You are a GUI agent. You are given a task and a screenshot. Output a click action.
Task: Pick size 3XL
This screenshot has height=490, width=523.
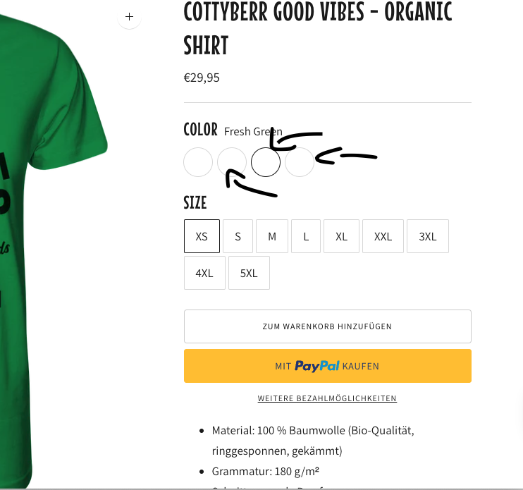[428, 236]
